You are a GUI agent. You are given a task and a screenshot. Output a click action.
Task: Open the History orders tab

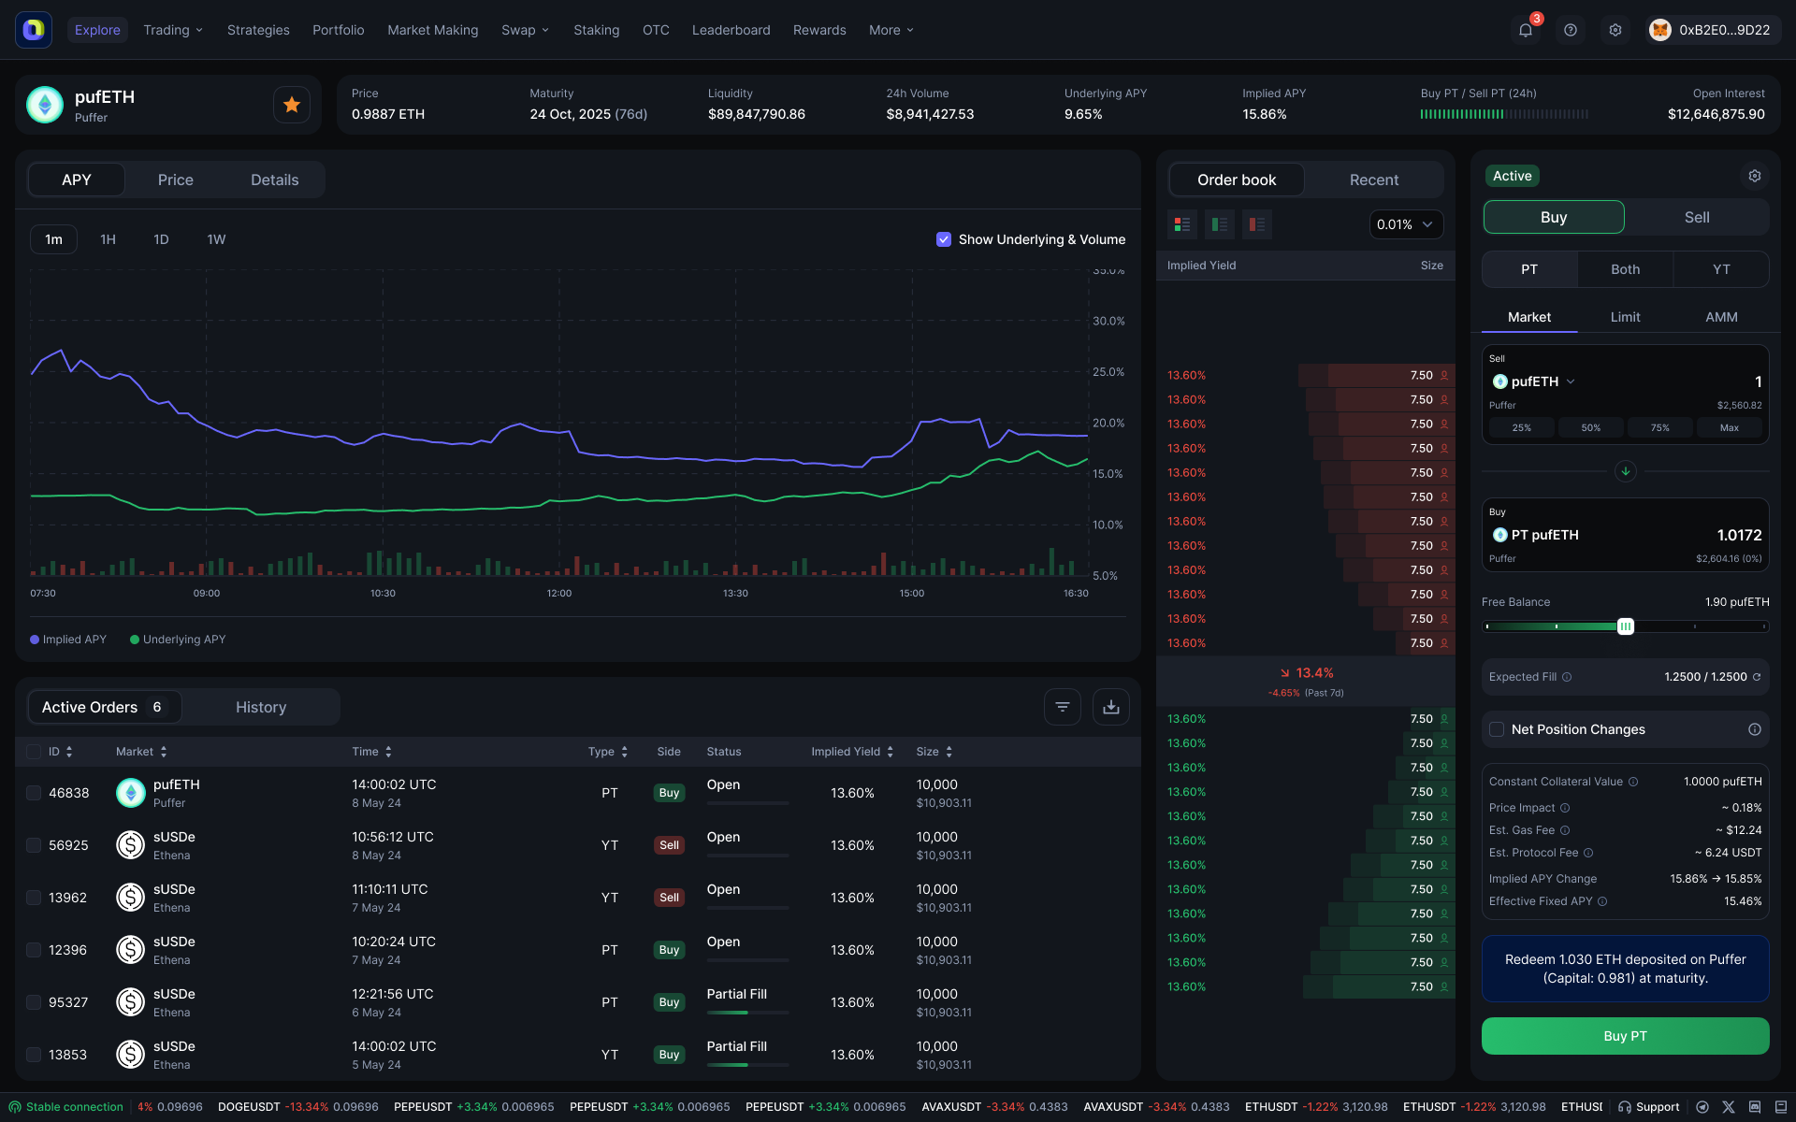click(x=261, y=707)
